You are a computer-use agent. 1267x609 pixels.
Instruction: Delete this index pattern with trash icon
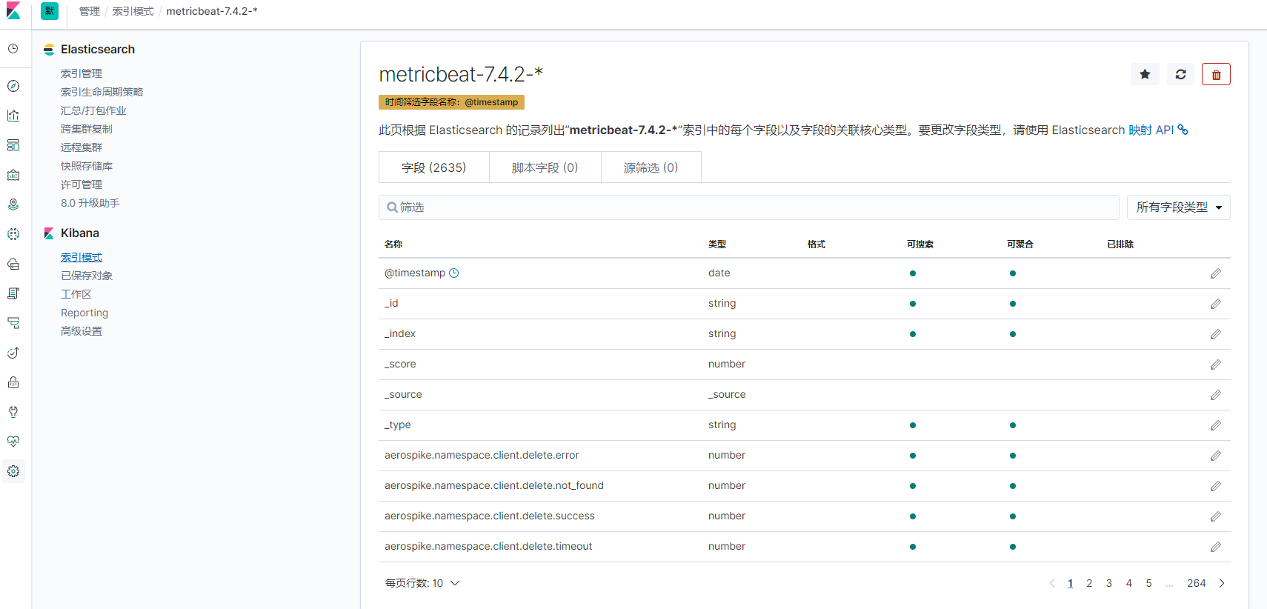(x=1216, y=74)
